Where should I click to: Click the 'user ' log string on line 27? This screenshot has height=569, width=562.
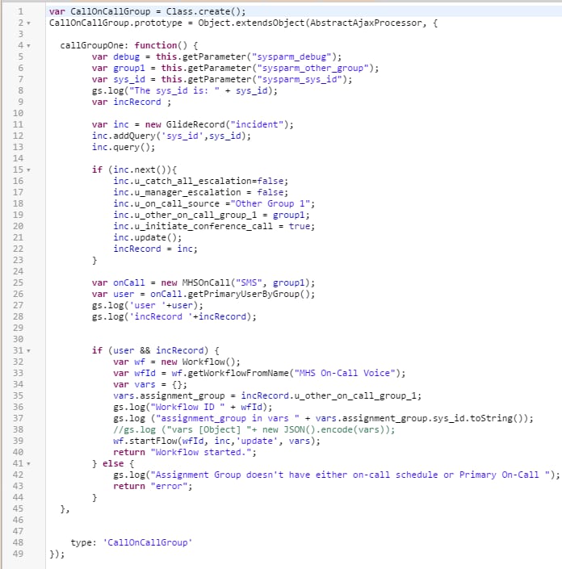[148, 305]
